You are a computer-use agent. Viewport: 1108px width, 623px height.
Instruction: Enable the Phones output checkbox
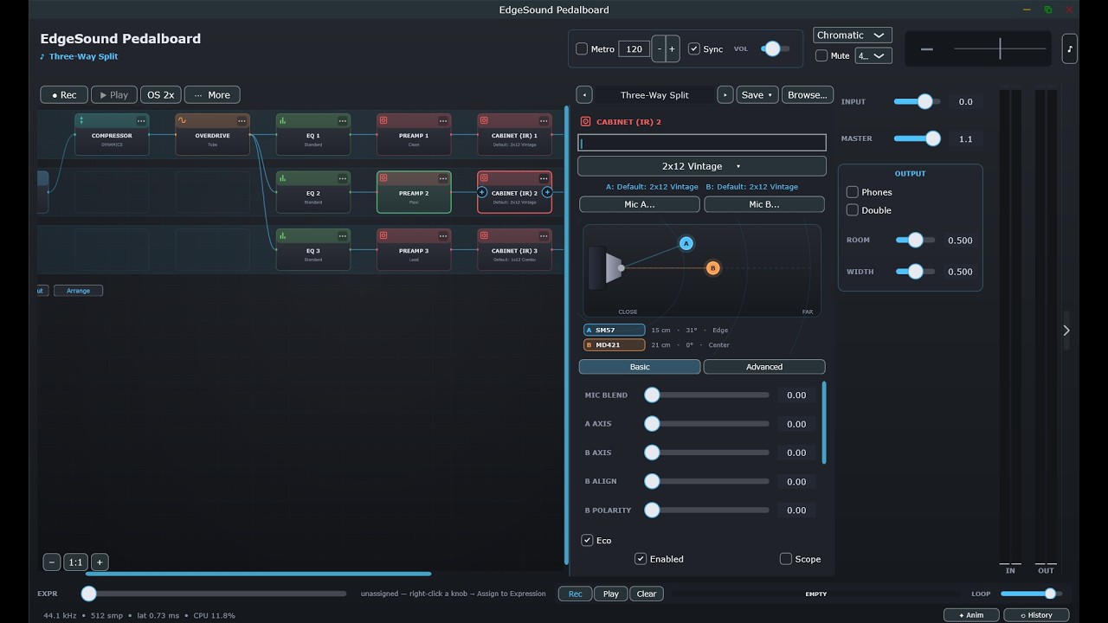pos(853,192)
